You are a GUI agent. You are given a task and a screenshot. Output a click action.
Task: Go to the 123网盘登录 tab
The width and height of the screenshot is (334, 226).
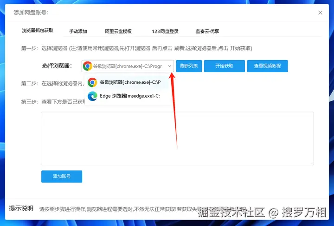[165, 31]
